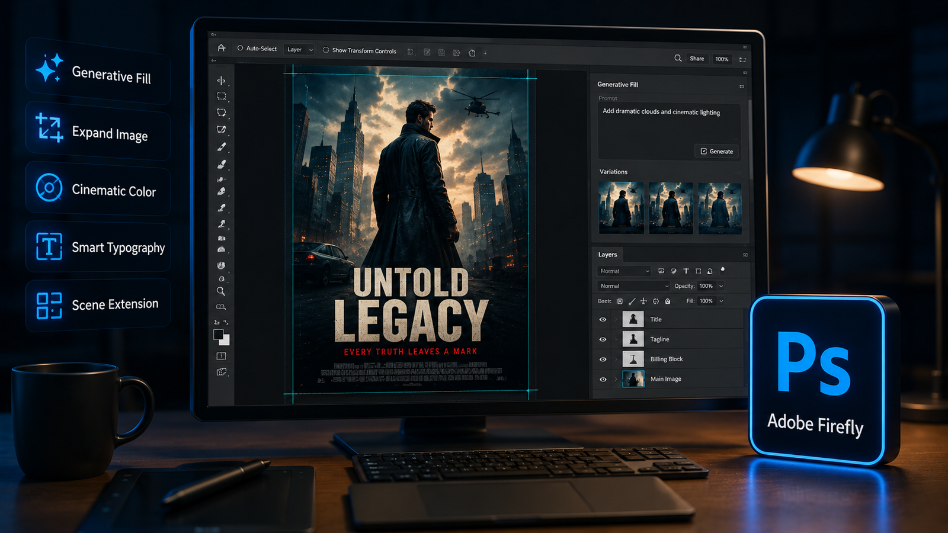Hide the Billing Block layer eye icon
This screenshot has width=948, height=533.
(x=603, y=359)
